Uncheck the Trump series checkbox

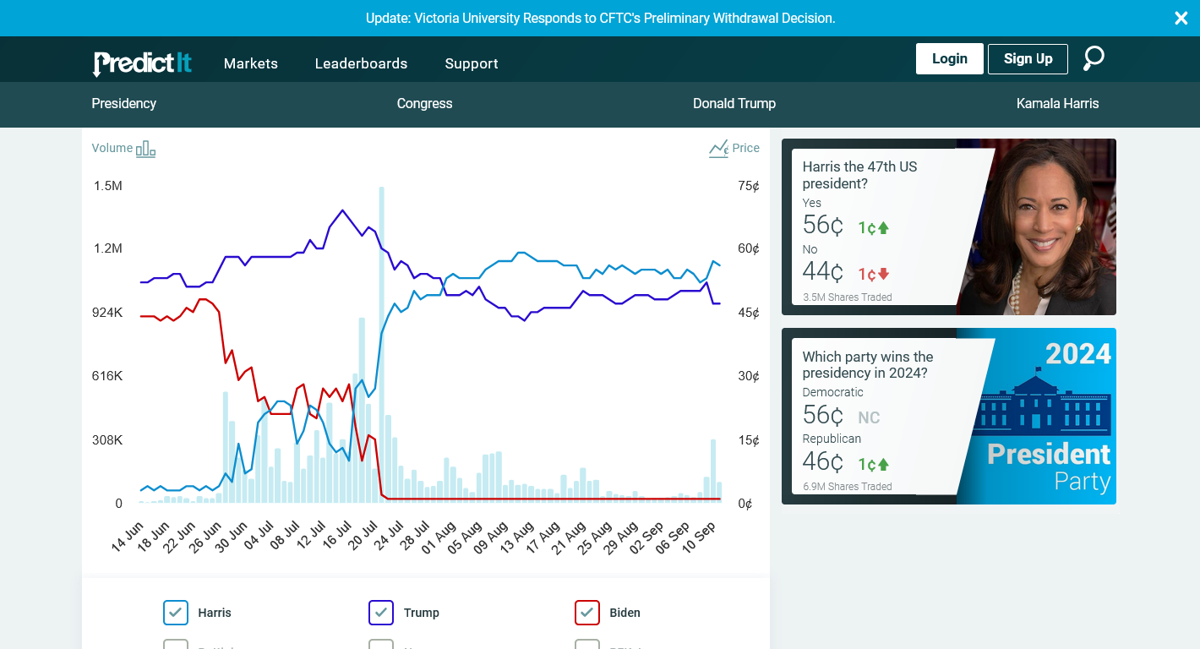381,613
